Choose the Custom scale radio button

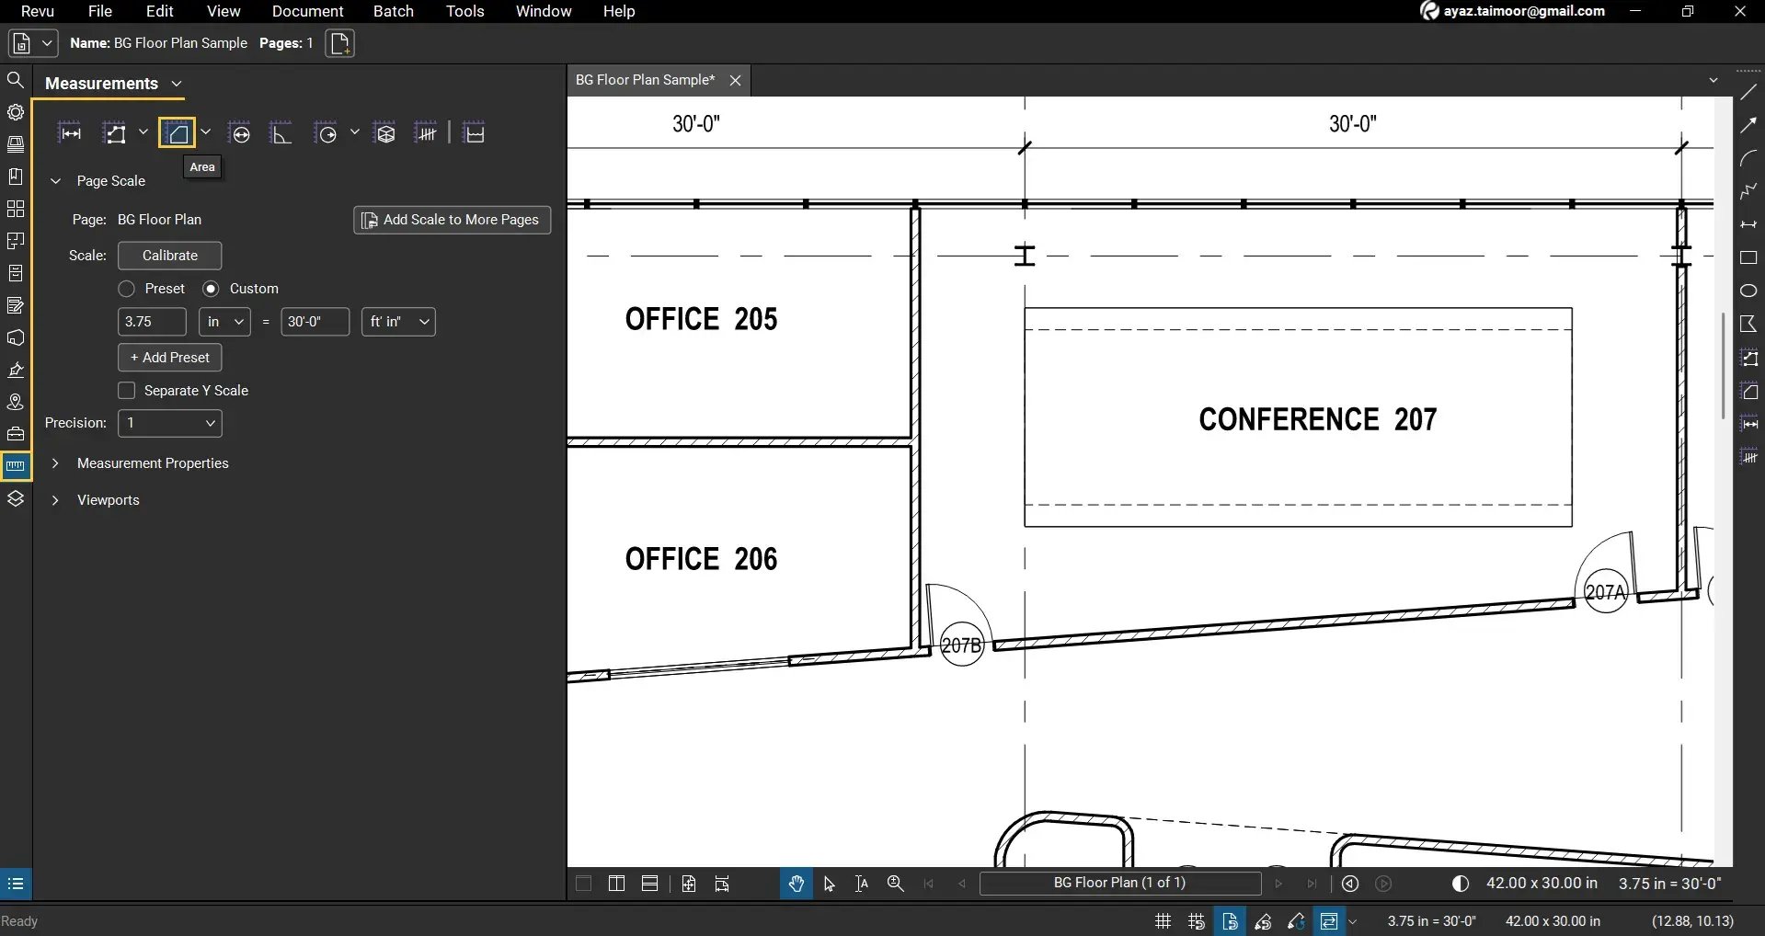click(211, 289)
